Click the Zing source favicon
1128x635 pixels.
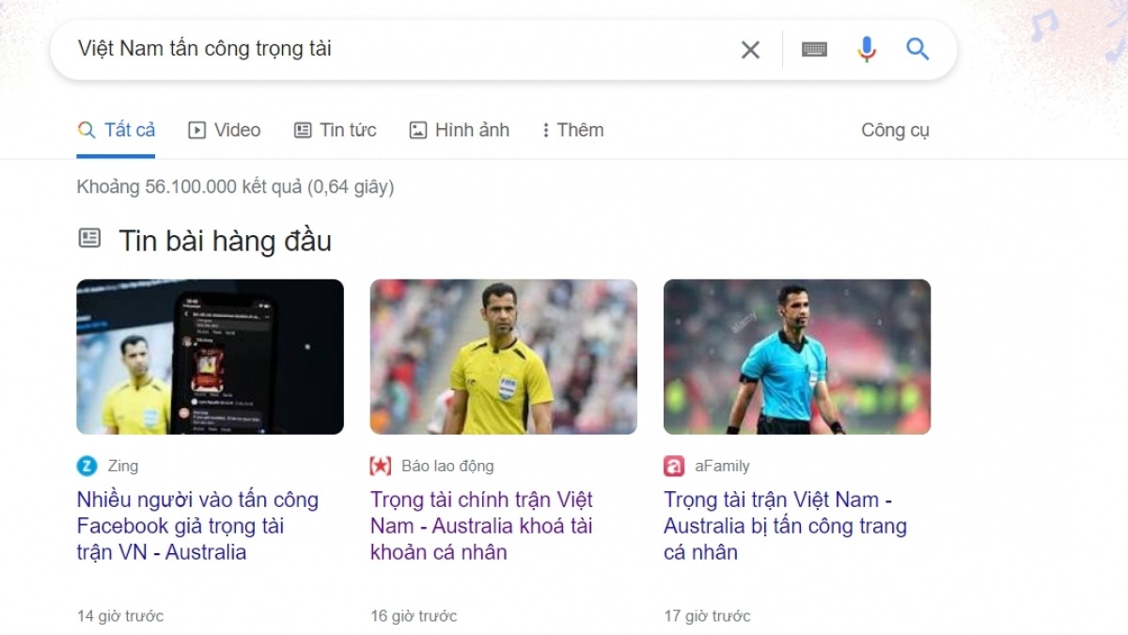tap(86, 466)
